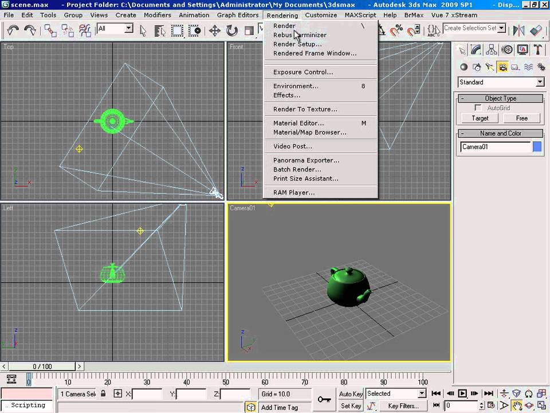The width and height of the screenshot is (550, 413).
Task: Enable the AutoGrid checkbox
Action: (477, 108)
